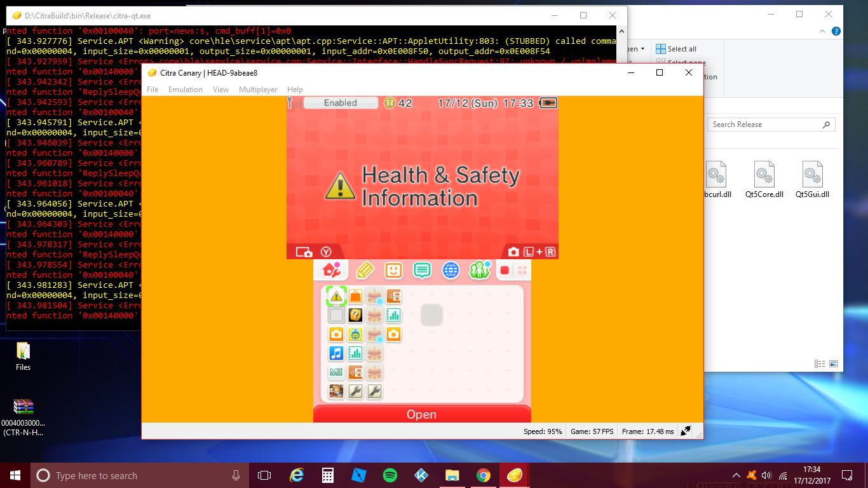Select wrench icon next to Mii Plaza
Screen dimensions: 868x488
(355, 391)
